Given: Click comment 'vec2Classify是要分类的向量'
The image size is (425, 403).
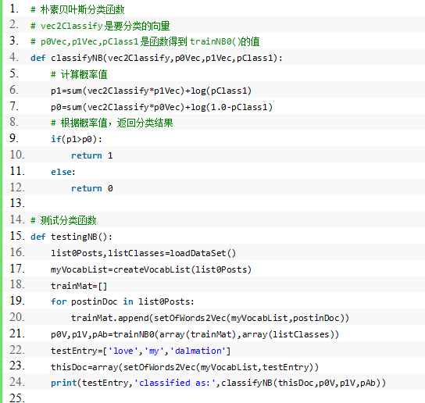Looking at the screenshot, I should click(105, 26).
